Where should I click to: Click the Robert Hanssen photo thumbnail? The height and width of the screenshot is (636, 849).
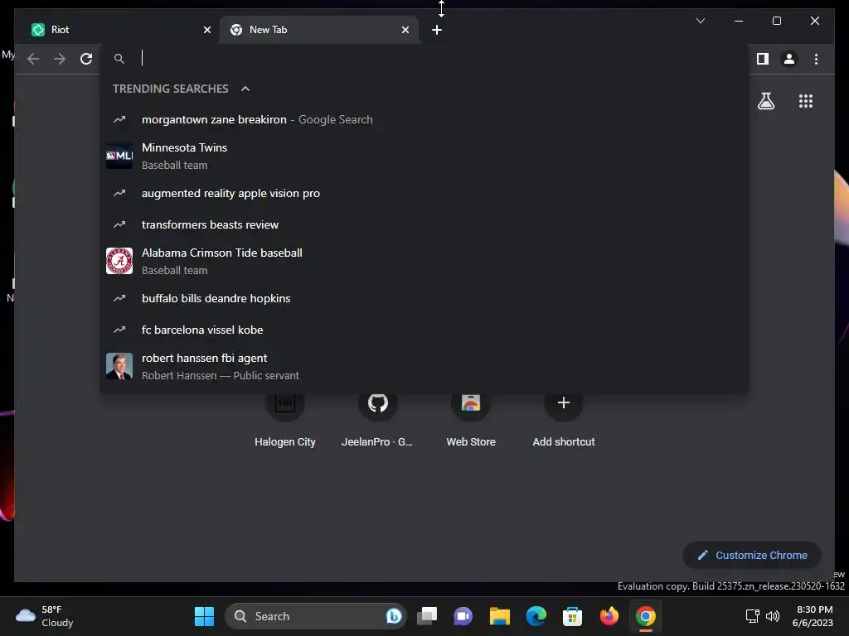click(x=119, y=366)
